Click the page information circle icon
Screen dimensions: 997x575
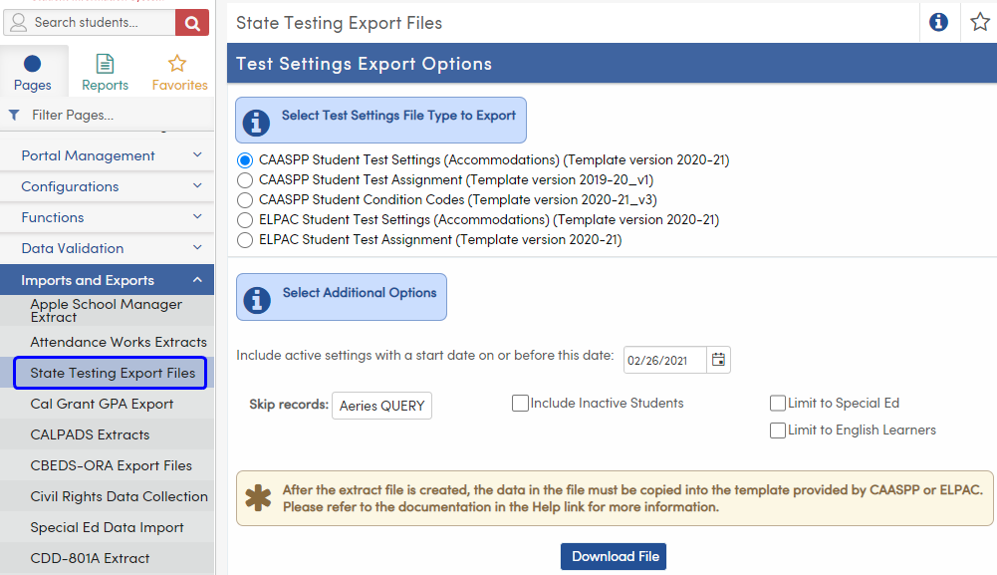937,21
